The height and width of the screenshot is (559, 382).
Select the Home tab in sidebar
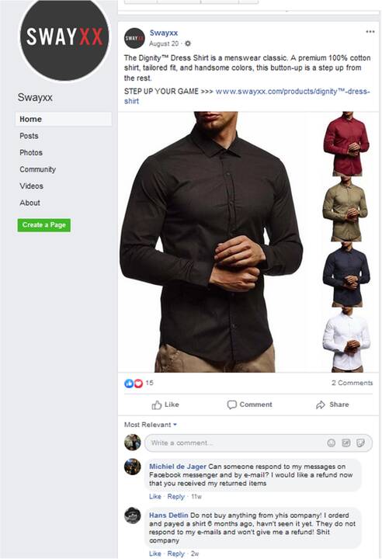[x=64, y=119]
